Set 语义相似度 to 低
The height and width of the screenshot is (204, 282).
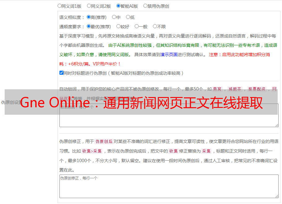[x=128, y=17]
